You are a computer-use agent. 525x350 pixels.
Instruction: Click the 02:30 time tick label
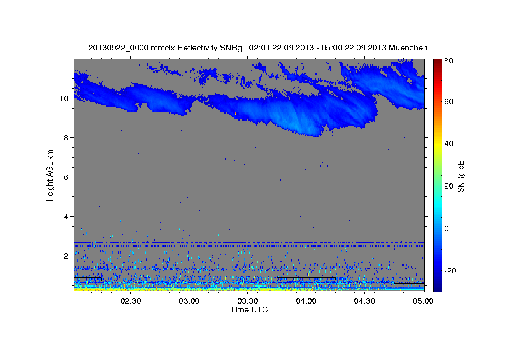[130, 301]
